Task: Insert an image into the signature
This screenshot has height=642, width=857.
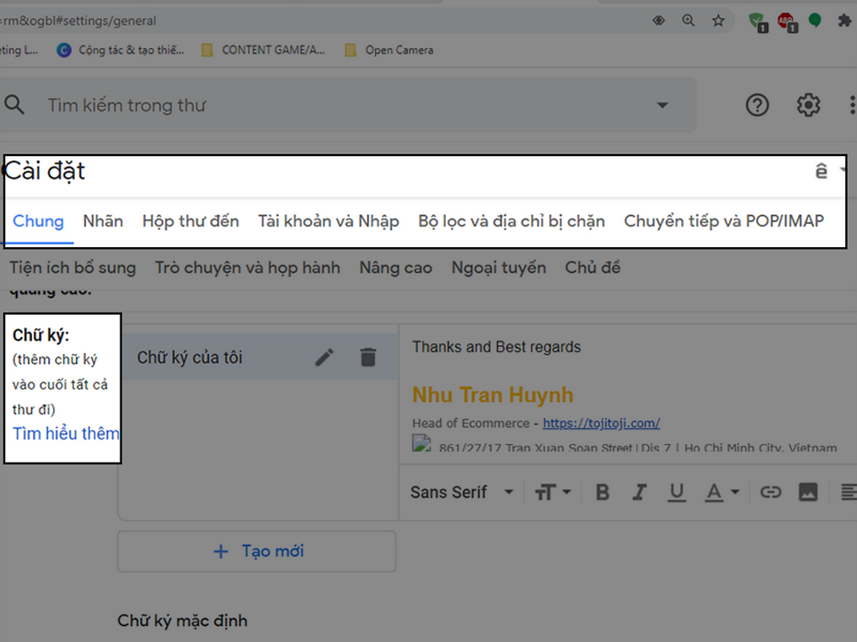Action: coord(808,492)
